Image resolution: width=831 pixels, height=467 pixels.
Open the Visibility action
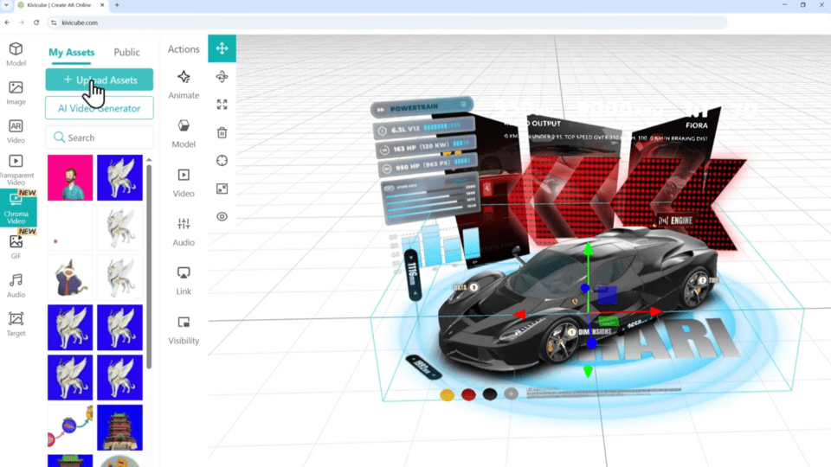[x=184, y=330]
